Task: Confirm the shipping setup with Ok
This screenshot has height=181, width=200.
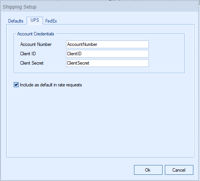Action: (148, 170)
